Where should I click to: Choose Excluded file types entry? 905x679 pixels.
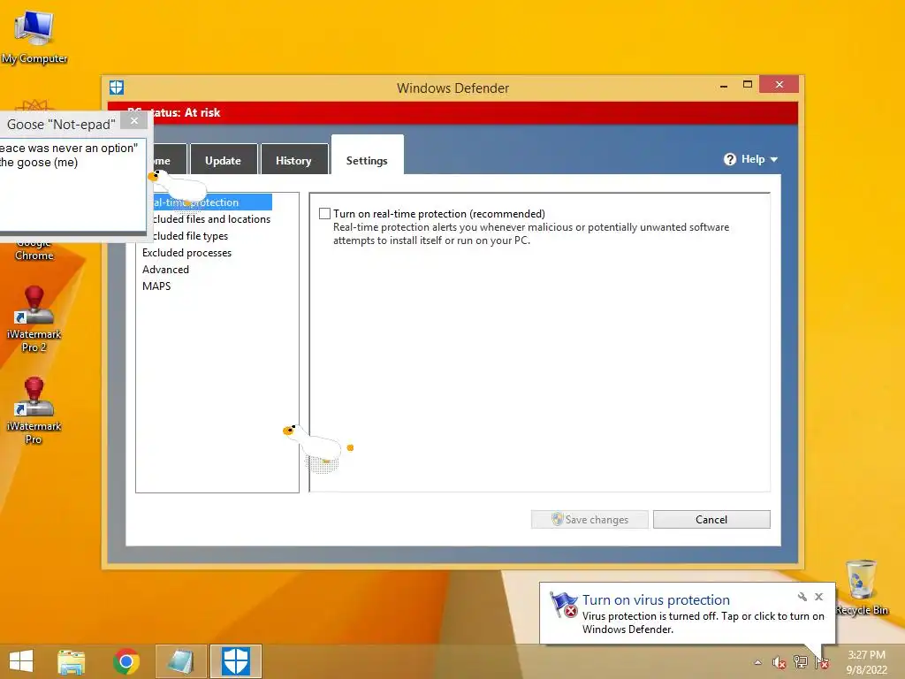(x=186, y=235)
